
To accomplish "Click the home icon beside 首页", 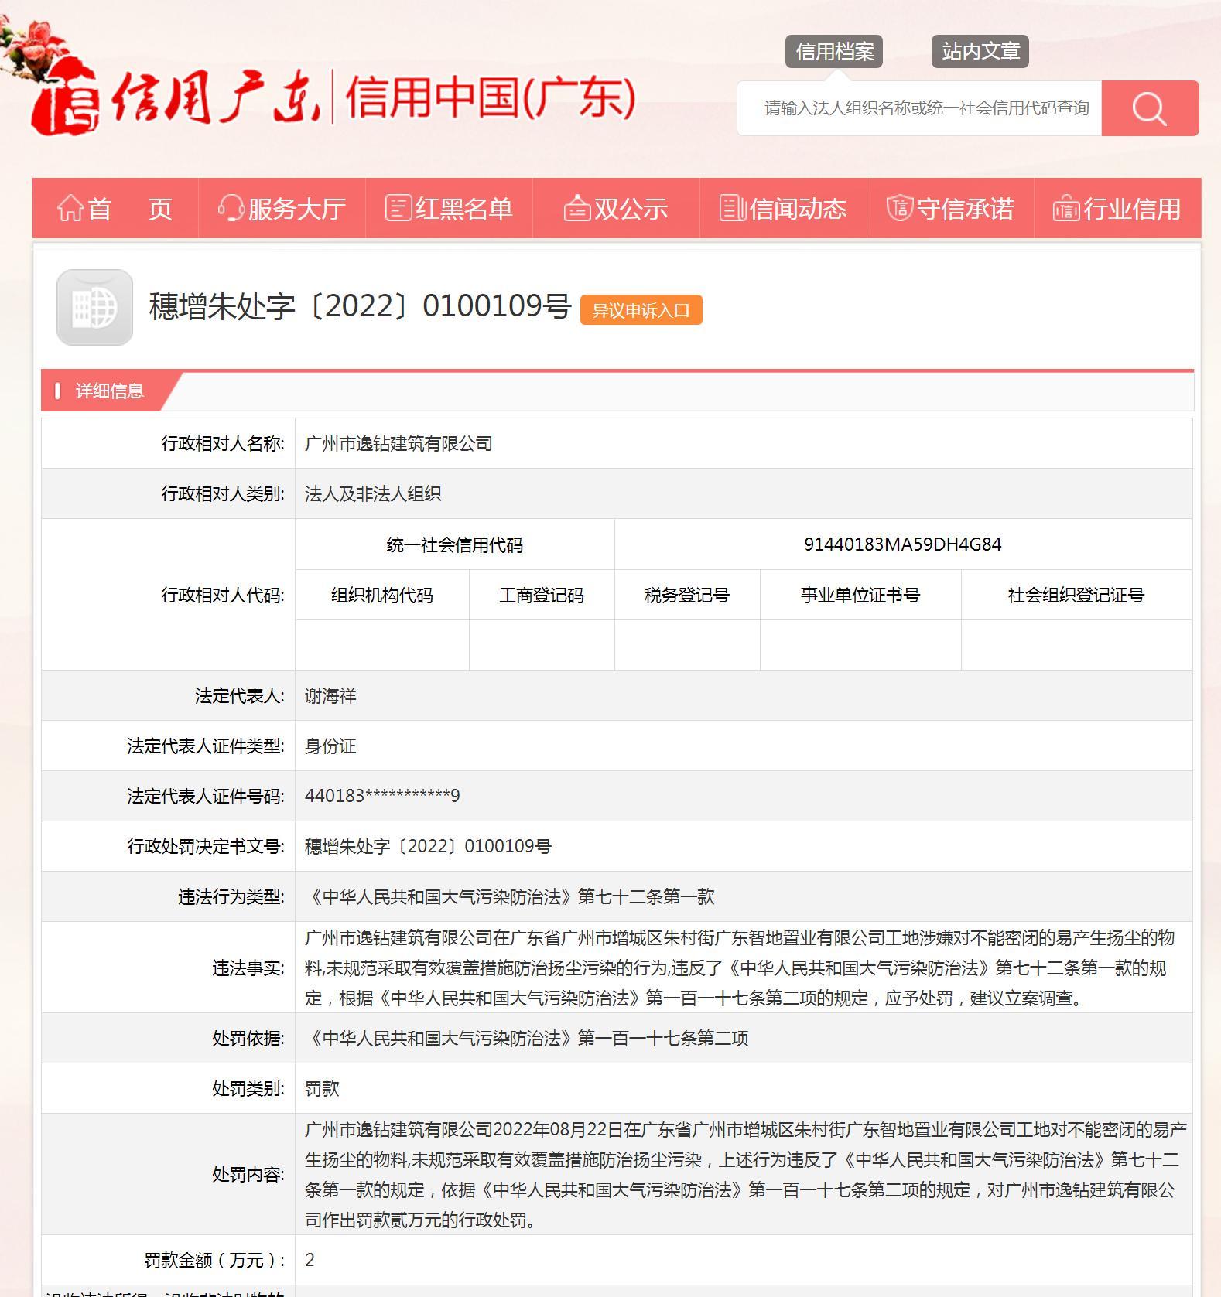I will (70, 208).
